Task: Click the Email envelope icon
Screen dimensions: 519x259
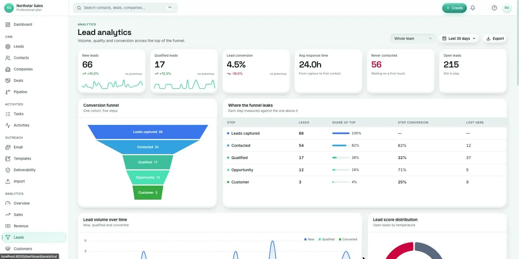Action: click(8, 147)
